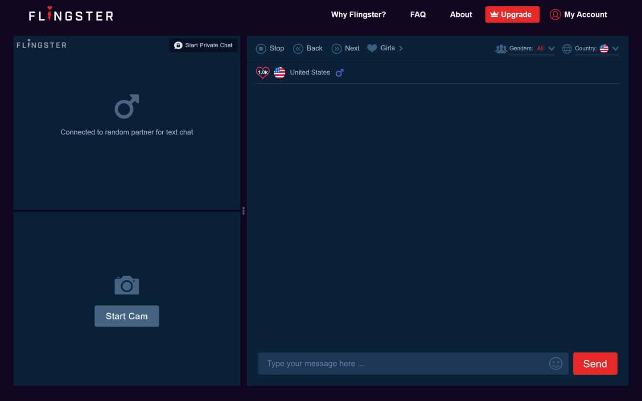
Task: Click the crown icon on Upgrade
Action: (494, 14)
